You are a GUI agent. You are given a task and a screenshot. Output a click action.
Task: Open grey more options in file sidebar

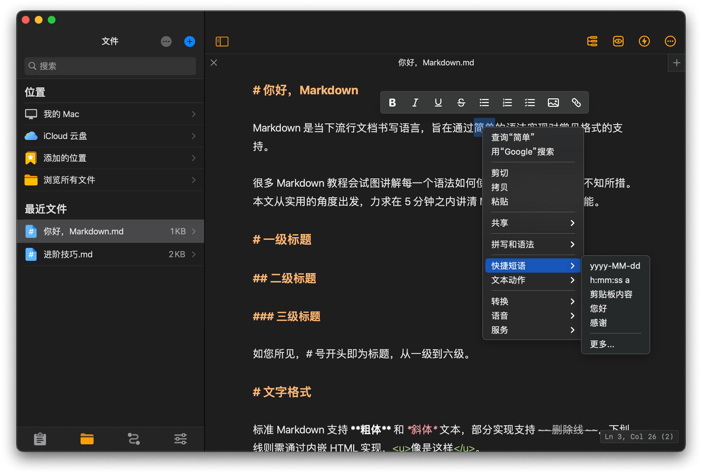[166, 41]
